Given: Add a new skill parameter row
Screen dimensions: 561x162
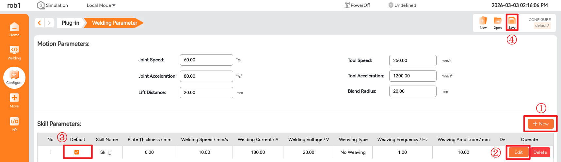Looking at the screenshot, I should (540, 124).
